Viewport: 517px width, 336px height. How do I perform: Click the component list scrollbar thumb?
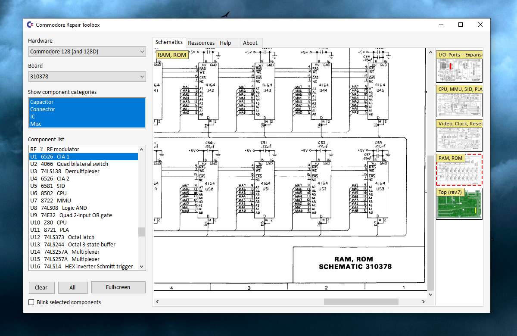142,232
